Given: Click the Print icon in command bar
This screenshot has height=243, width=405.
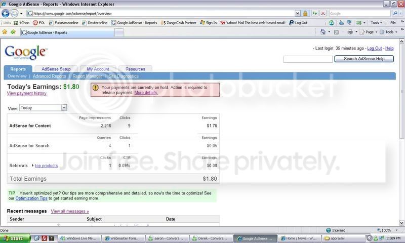Looking at the screenshot, I should tap(350, 32).
